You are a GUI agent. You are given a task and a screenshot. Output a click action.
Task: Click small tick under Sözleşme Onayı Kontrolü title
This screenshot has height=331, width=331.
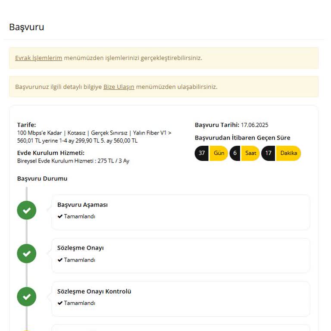[x=60, y=303]
